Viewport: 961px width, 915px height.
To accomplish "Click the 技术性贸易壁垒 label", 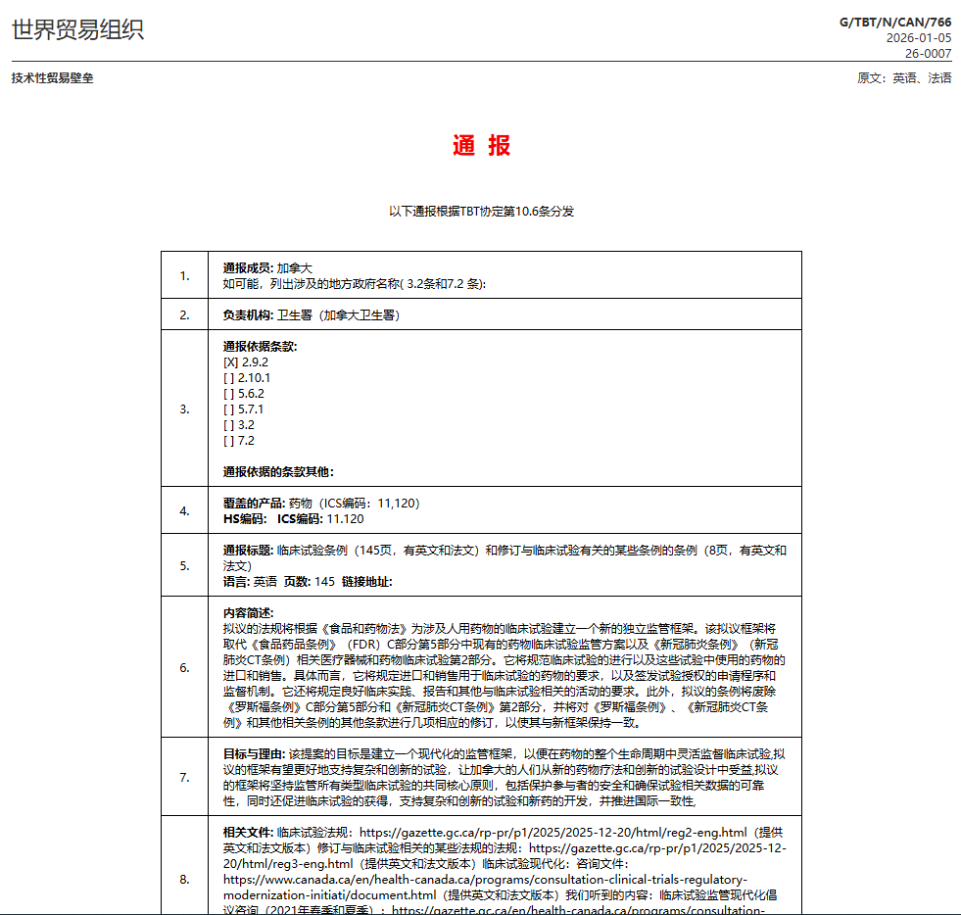I will tap(53, 78).
